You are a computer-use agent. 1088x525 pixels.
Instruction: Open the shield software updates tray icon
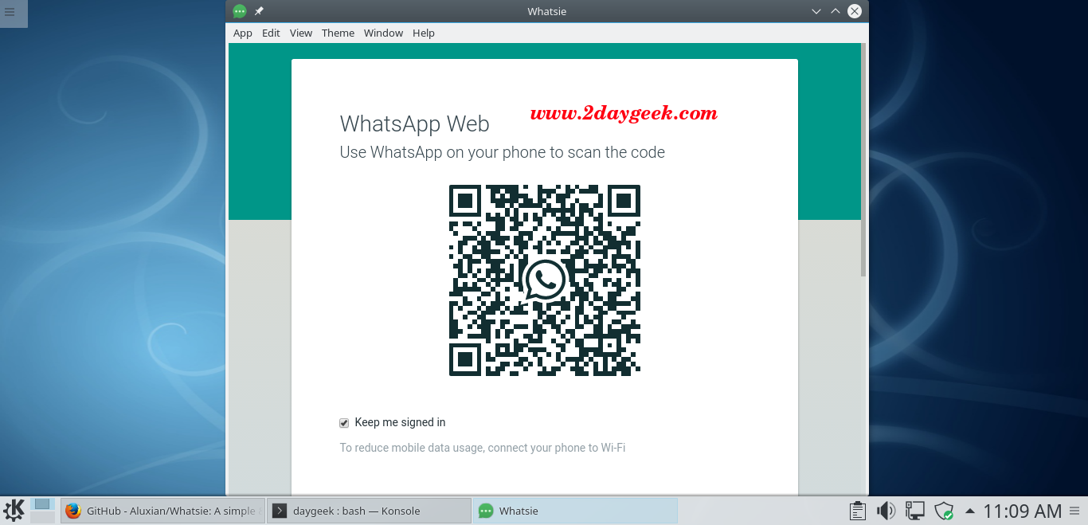(x=944, y=511)
